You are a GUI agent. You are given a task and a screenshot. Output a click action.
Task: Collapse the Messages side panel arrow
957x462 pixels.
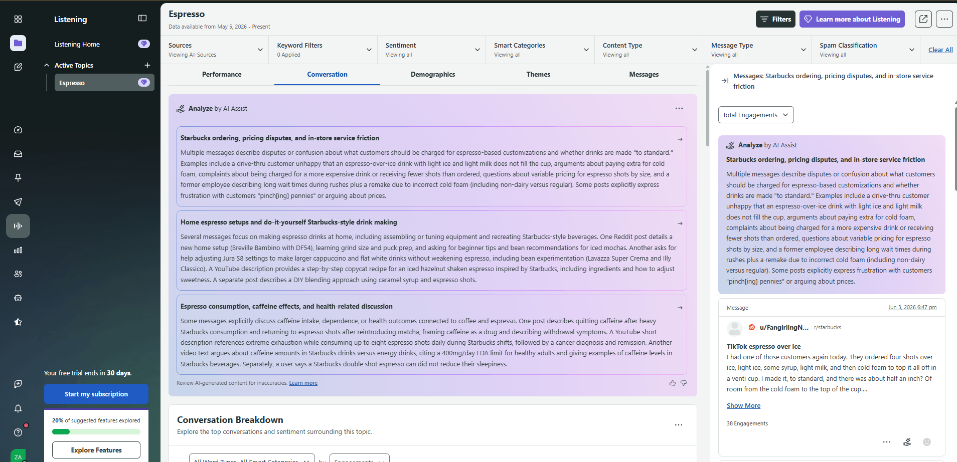(x=725, y=81)
